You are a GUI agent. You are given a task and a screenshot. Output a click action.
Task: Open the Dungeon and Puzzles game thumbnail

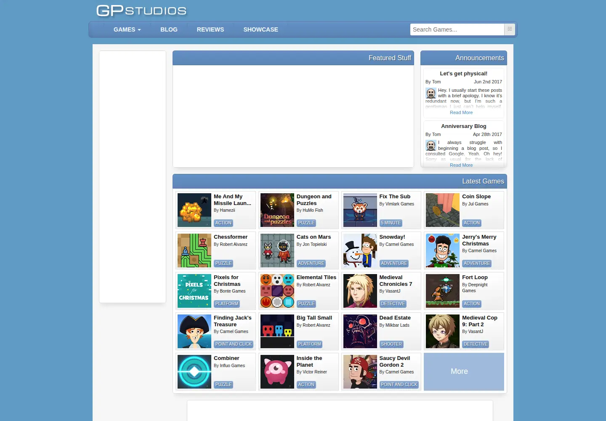[x=277, y=210]
